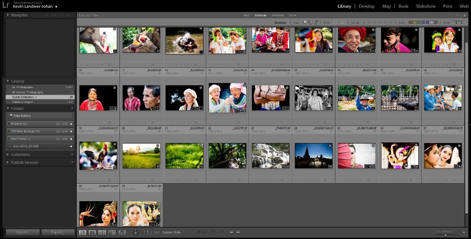Click the Import button
The width and height of the screenshot is (471, 239).
[x=23, y=232]
